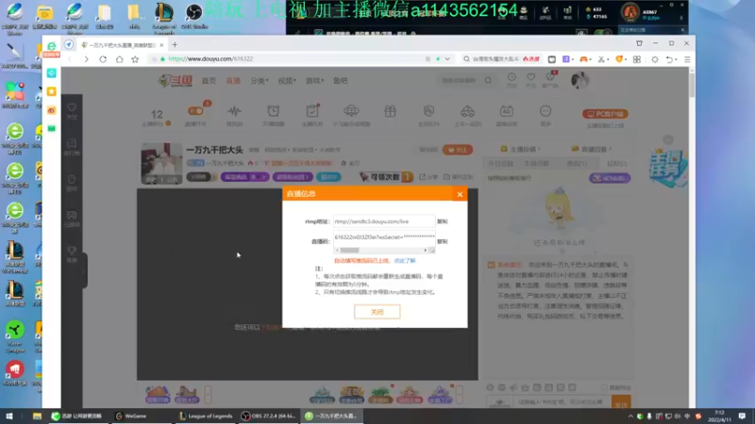Viewport: 755px width, 424px height.
Task: Open the more (three dots) icon
Action: click(545, 111)
